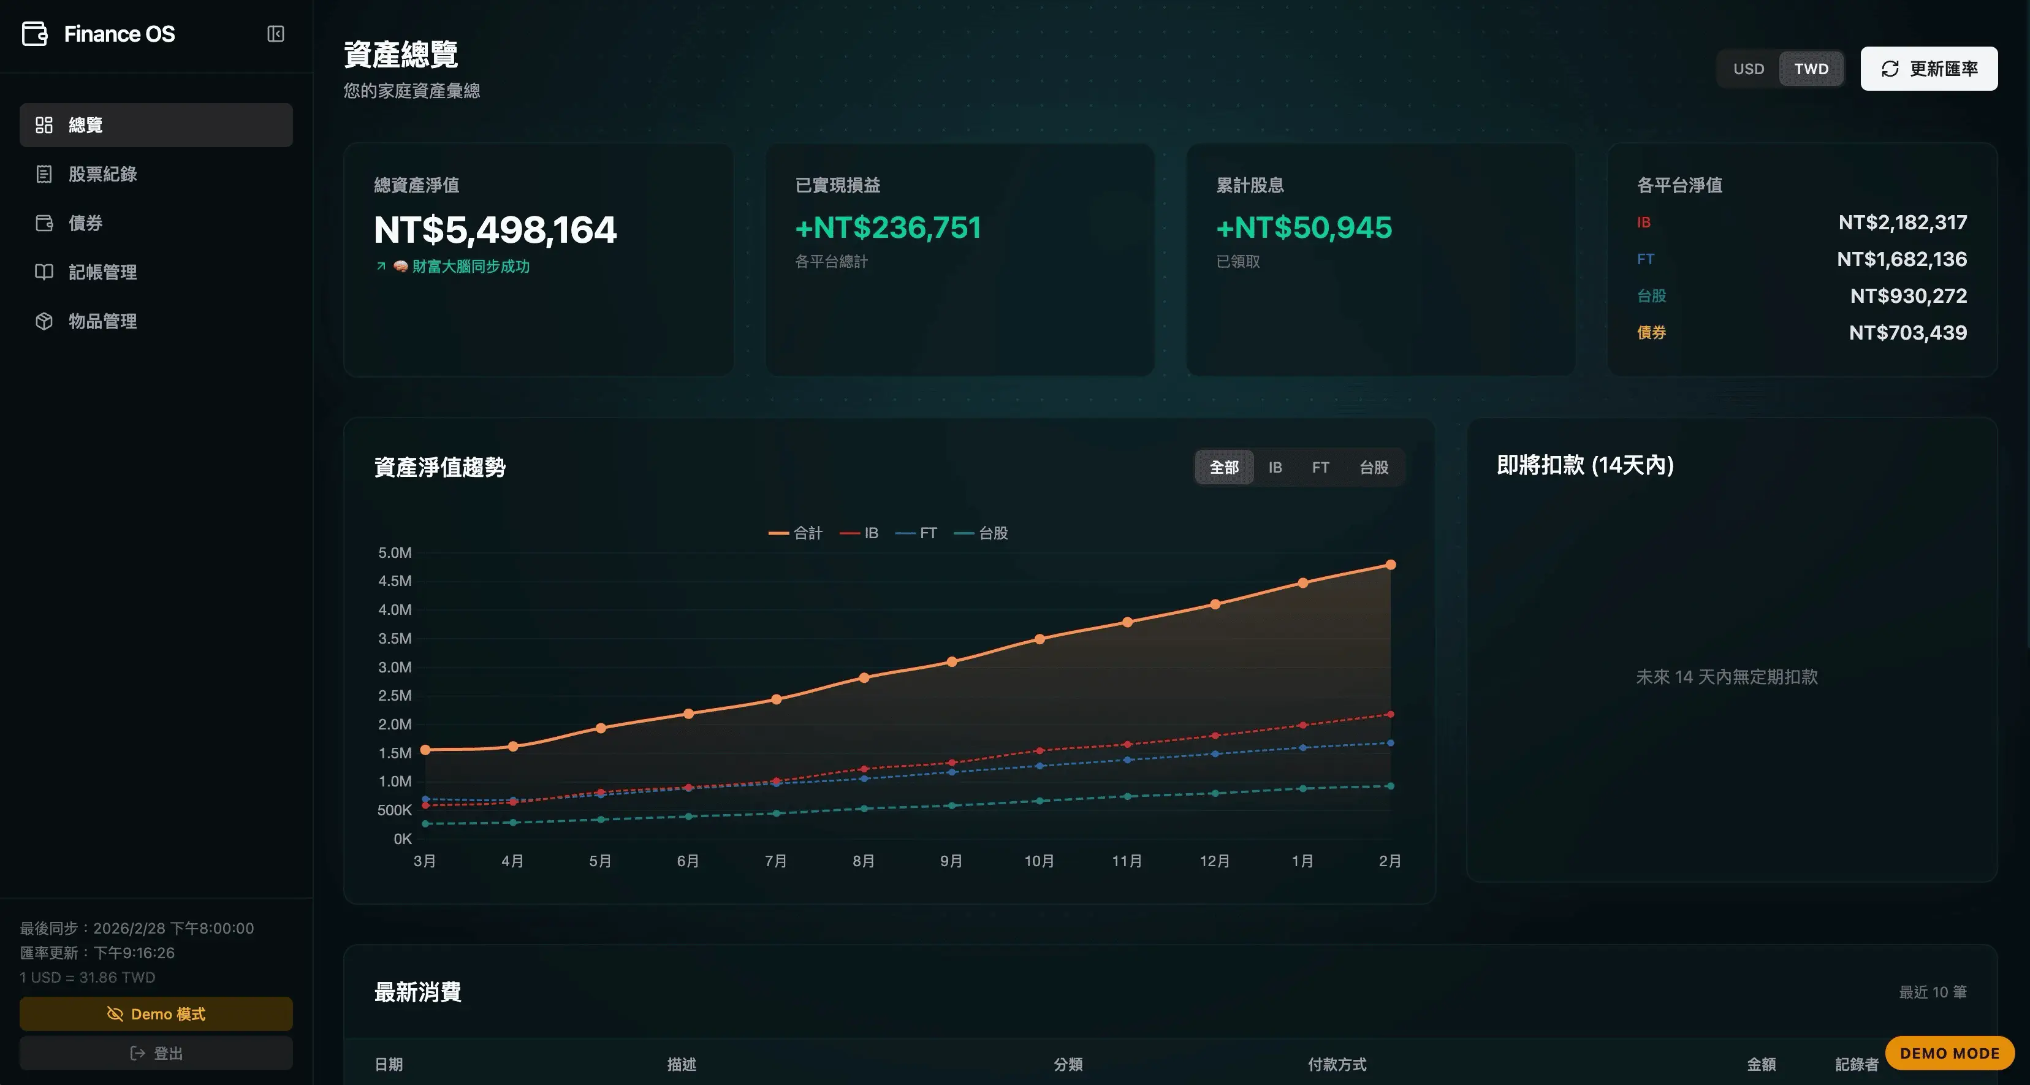Switch currency display to USD
2030x1085 pixels.
click(x=1749, y=69)
